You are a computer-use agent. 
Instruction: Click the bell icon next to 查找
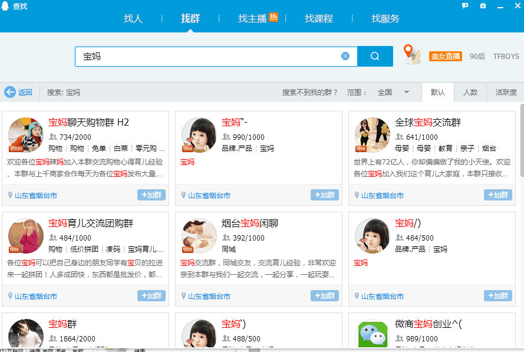click(x=5, y=5)
